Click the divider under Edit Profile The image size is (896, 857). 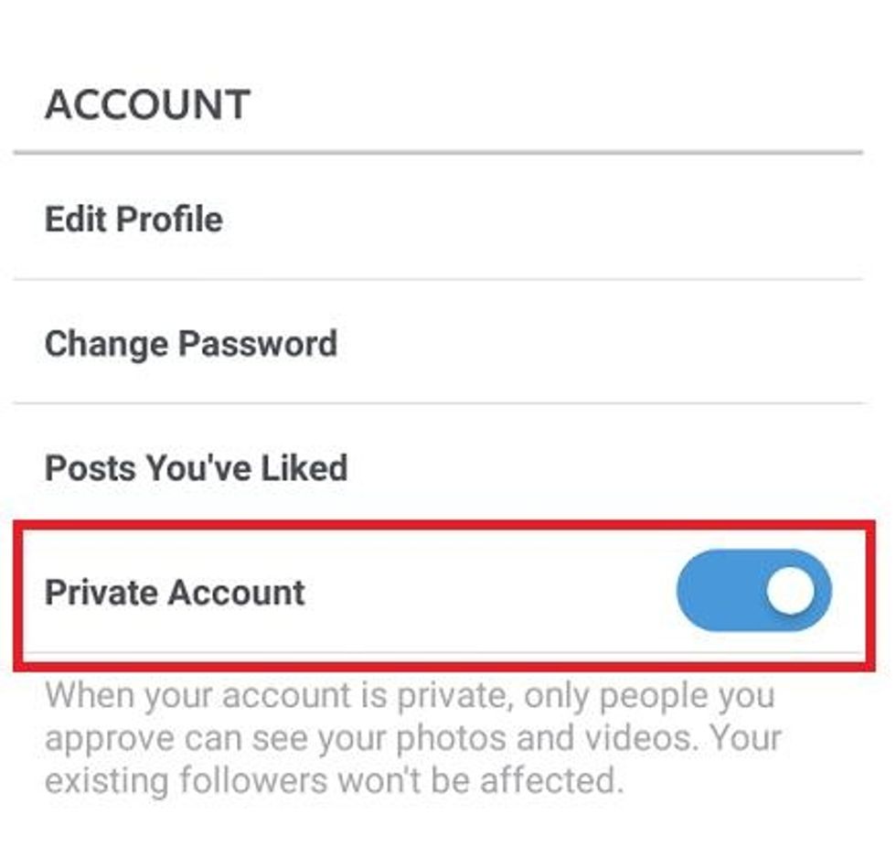pyautogui.click(x=439, y=273)
